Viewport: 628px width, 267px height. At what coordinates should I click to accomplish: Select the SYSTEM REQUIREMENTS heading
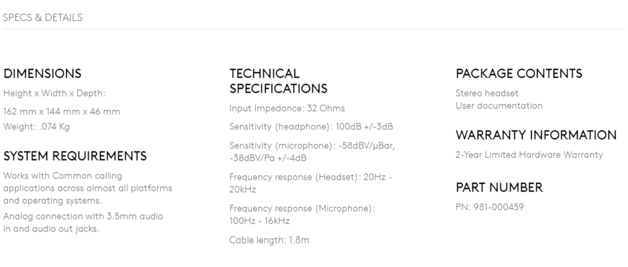coord(75,156)
